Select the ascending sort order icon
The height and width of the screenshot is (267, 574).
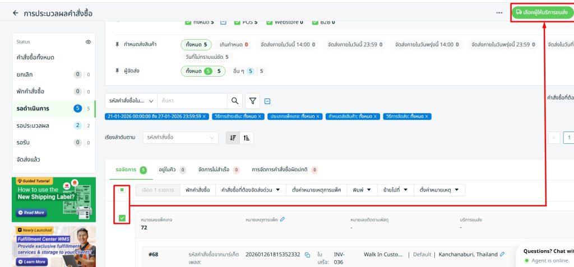tap(247, 137)
